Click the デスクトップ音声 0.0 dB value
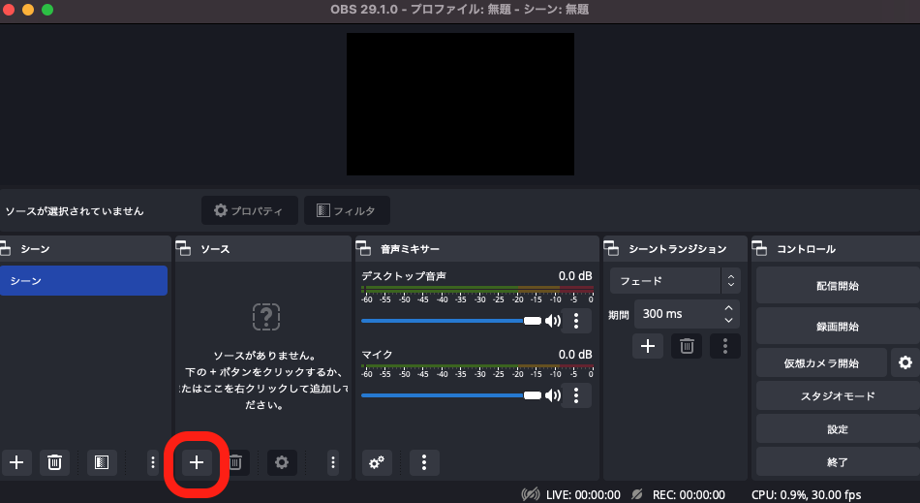 point(575,276)
